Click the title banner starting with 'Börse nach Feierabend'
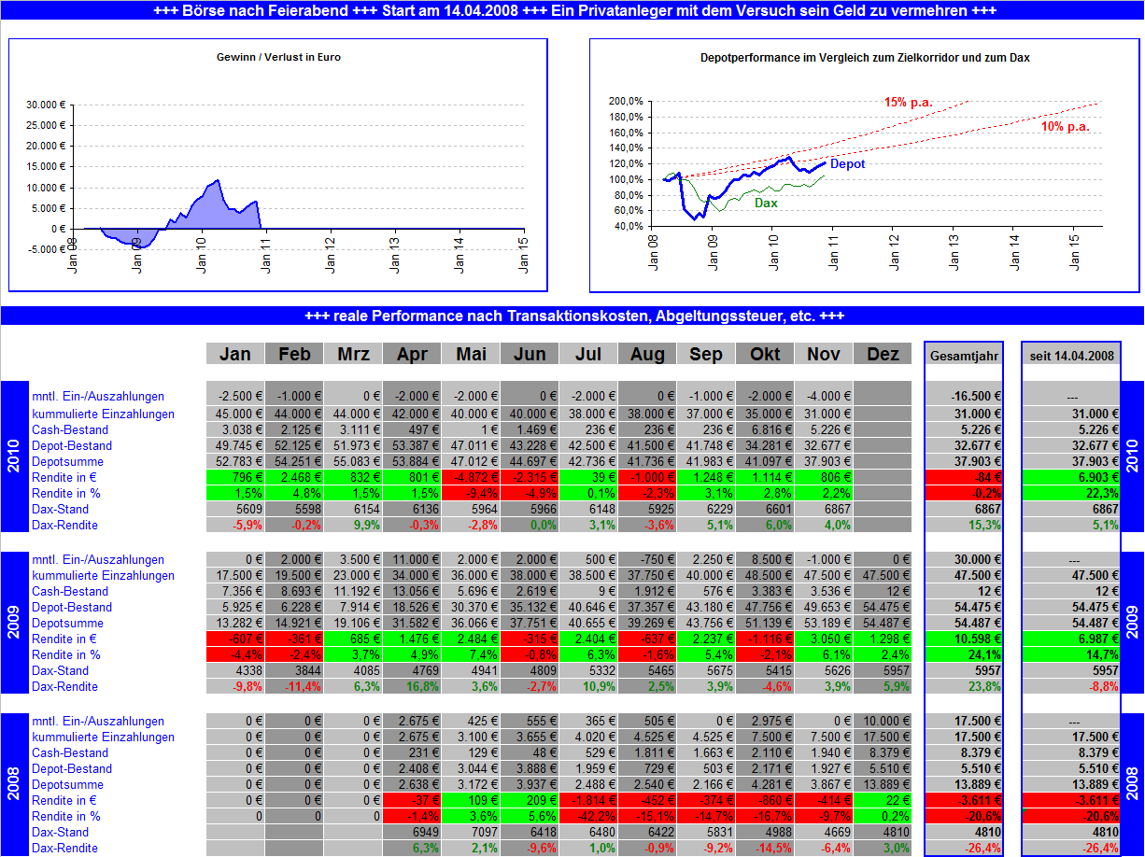The height and width of the screenshot is (857, 1145). 572,11
